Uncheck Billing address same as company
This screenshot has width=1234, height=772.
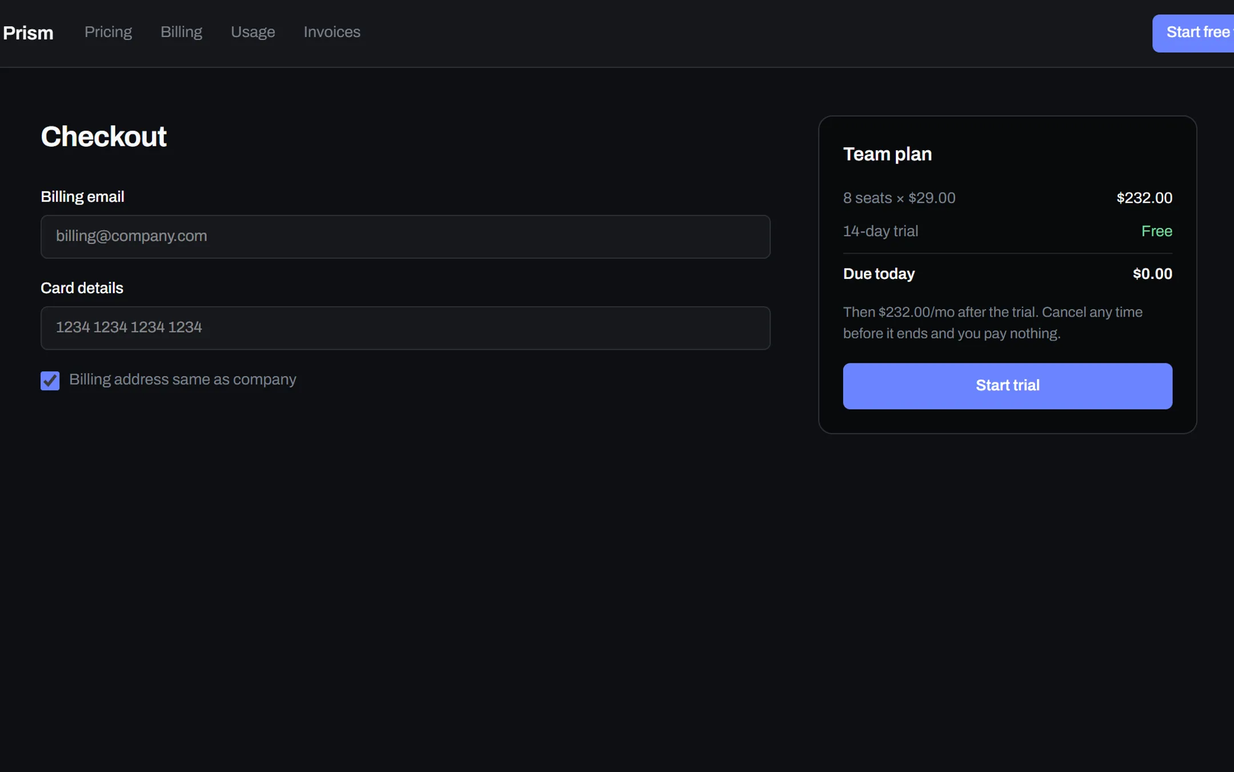tap(50, 381)
